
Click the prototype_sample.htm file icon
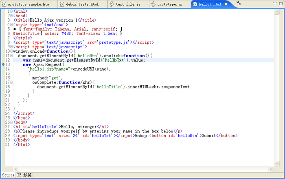click(4, 4)
